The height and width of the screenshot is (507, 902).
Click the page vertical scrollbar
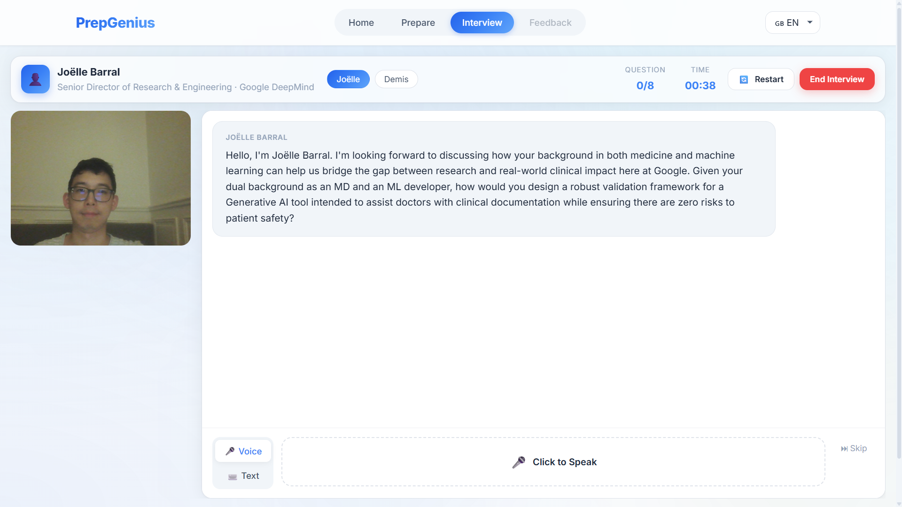[x=899, y=235]
